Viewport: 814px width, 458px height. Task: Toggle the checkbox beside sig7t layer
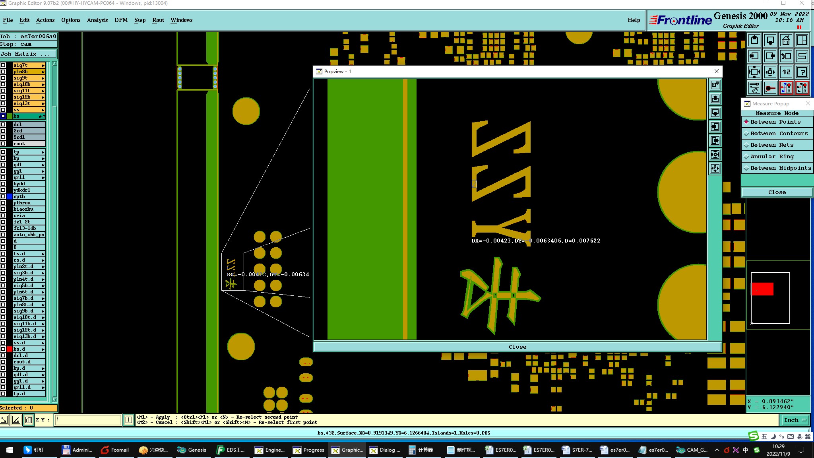point(3,65)
